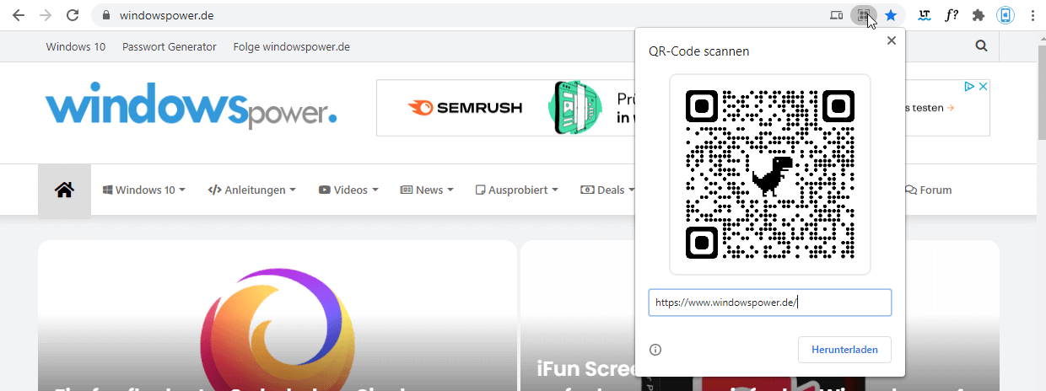Send page to your devices icon
This screenshot has height=391, width=1046.
pyautogui.click(x=836, y=15)
